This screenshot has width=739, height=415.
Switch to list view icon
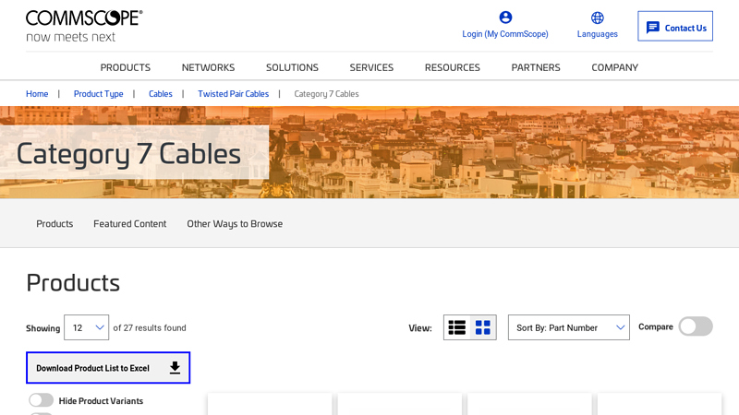click(456, 327)
